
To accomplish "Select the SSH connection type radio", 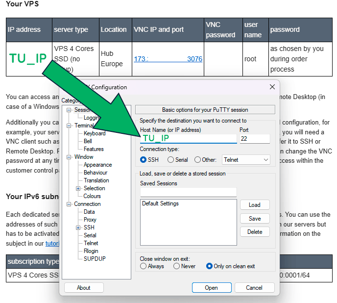I will click(x=143, y=160).
